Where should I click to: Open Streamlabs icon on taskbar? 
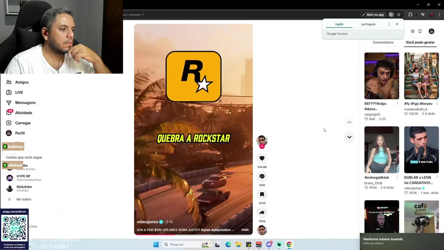[x=279, y=244]
